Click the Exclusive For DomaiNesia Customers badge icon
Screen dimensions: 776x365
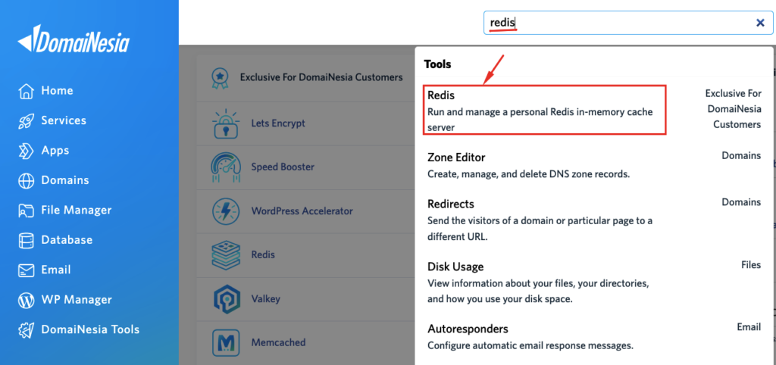pyautogui.click(x=219, y=78)
